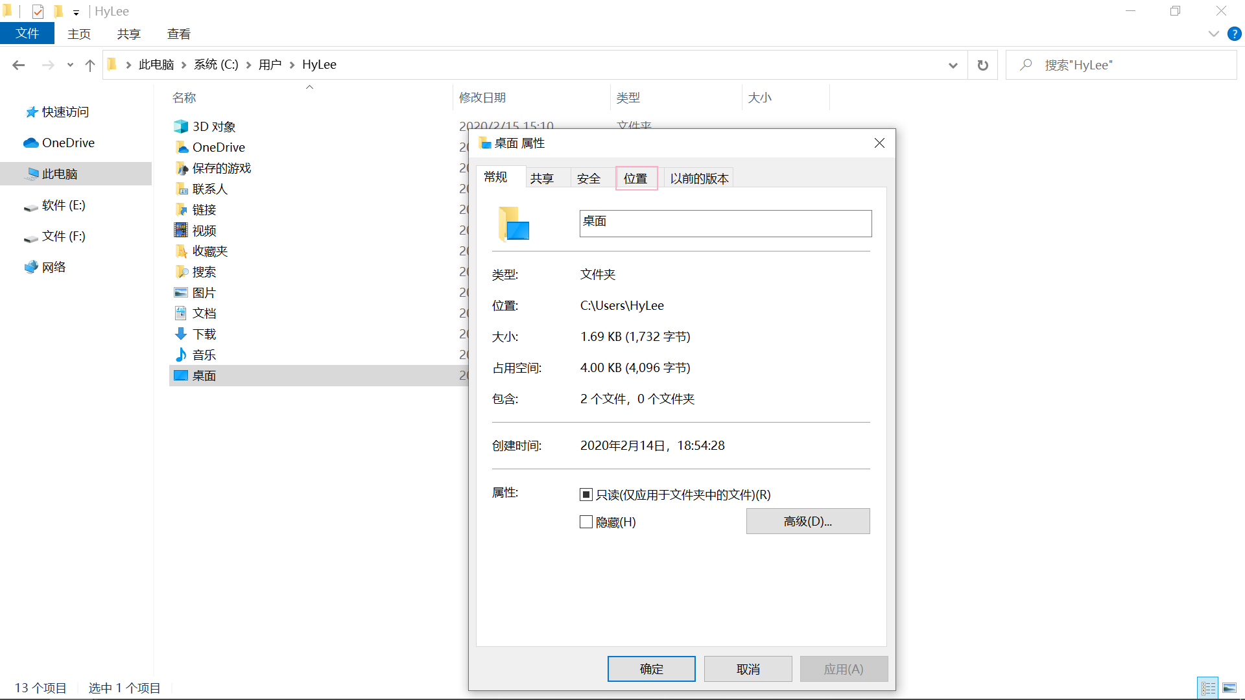Click the Downloads folder icon in list
Screen dimensions: 1245x700
point(181,334)
